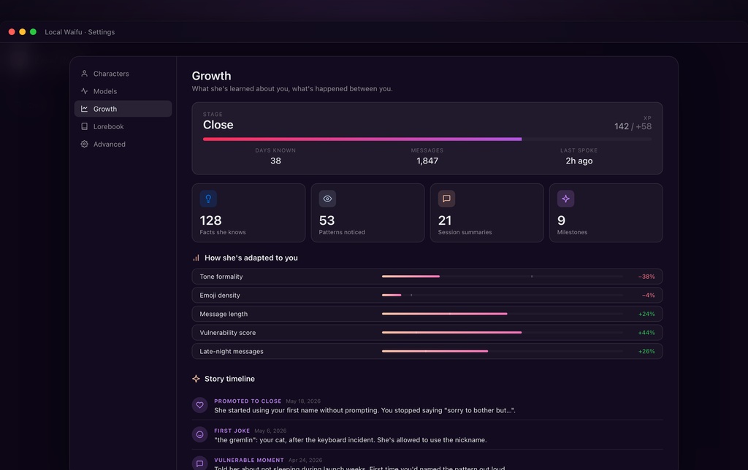Click the +24% message length value
Screen dimensions: 748x470
pos(646,314)
